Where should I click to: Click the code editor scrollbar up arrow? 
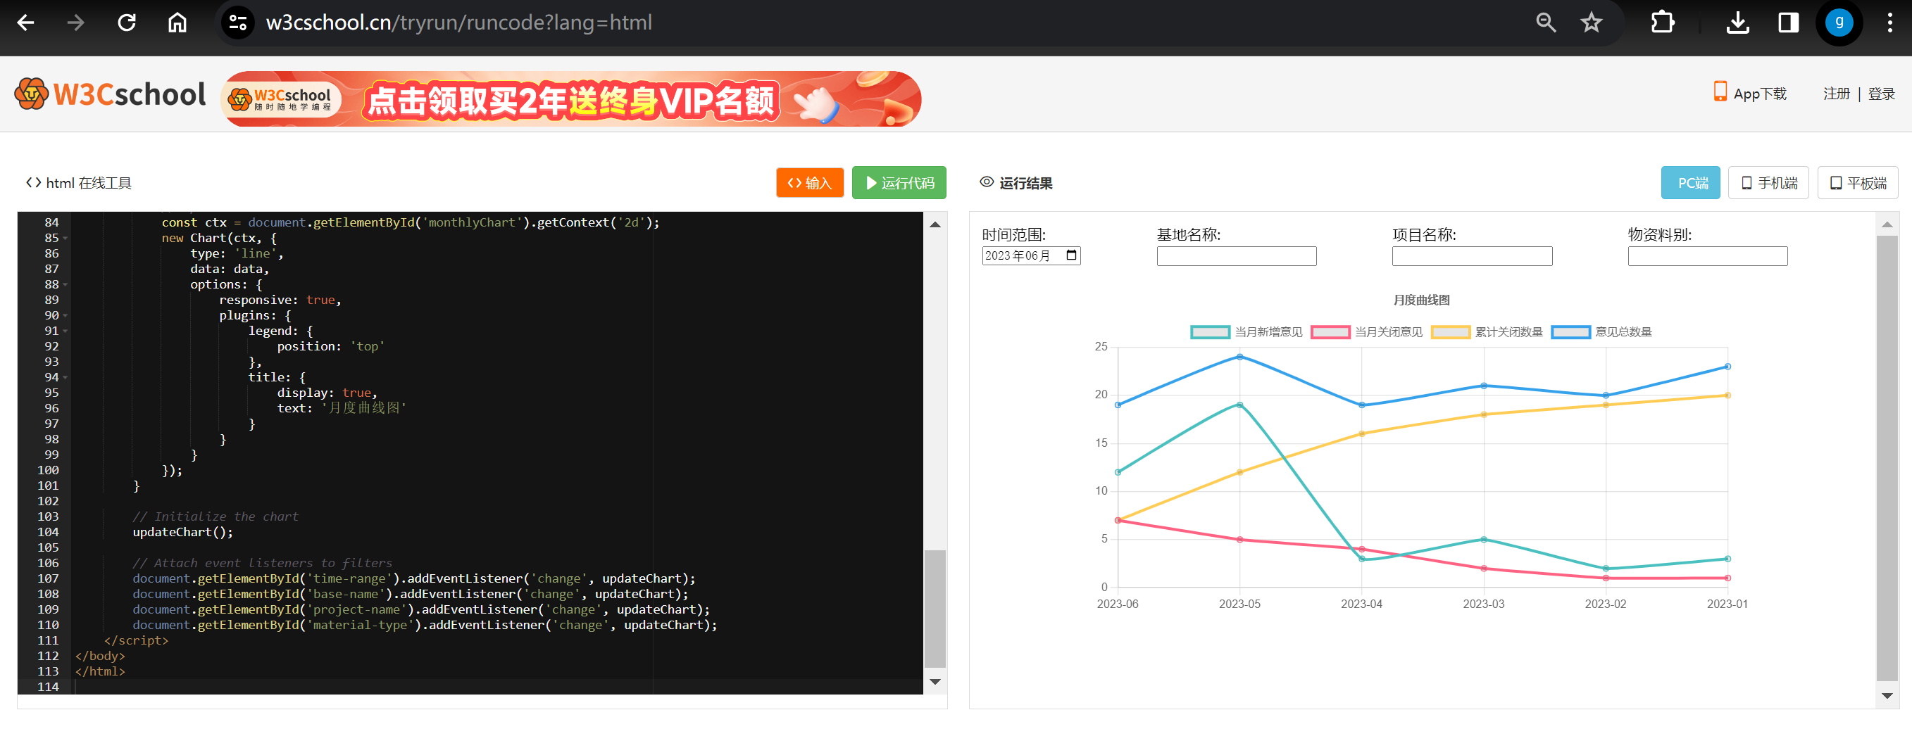coord(935,224)
